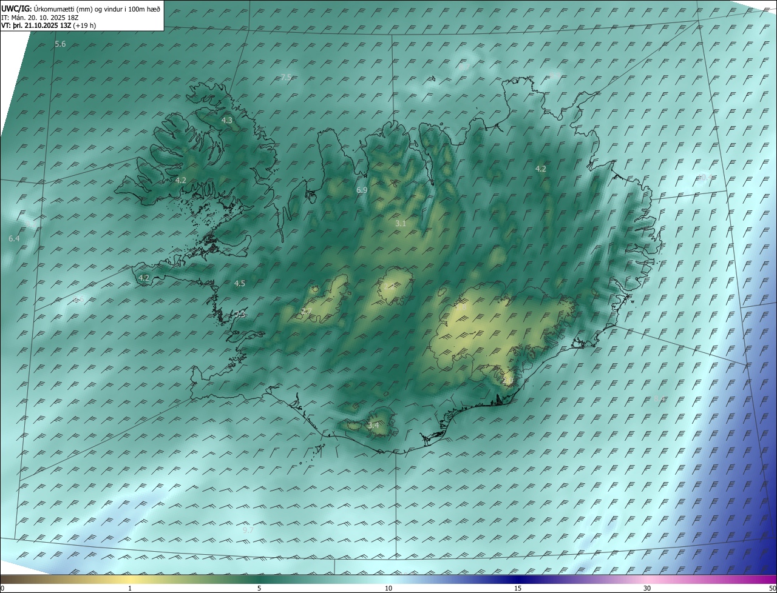Viewport: 777px width, 593px height.
Task: Click the "0" tick on the colorbar
Action: click(x=2, y=588)
